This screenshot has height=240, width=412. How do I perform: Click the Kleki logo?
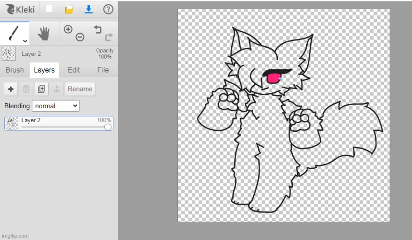click(x=20, y=10)
